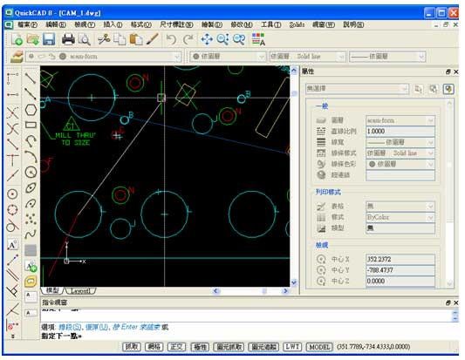Click the Save floppy disk icon

(x=49, y=39)
